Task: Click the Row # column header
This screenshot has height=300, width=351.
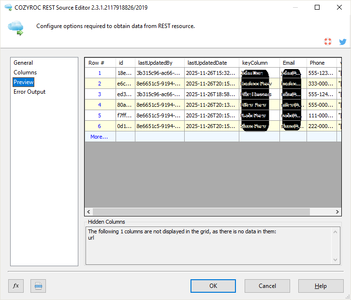Action: tap(100, 63)
